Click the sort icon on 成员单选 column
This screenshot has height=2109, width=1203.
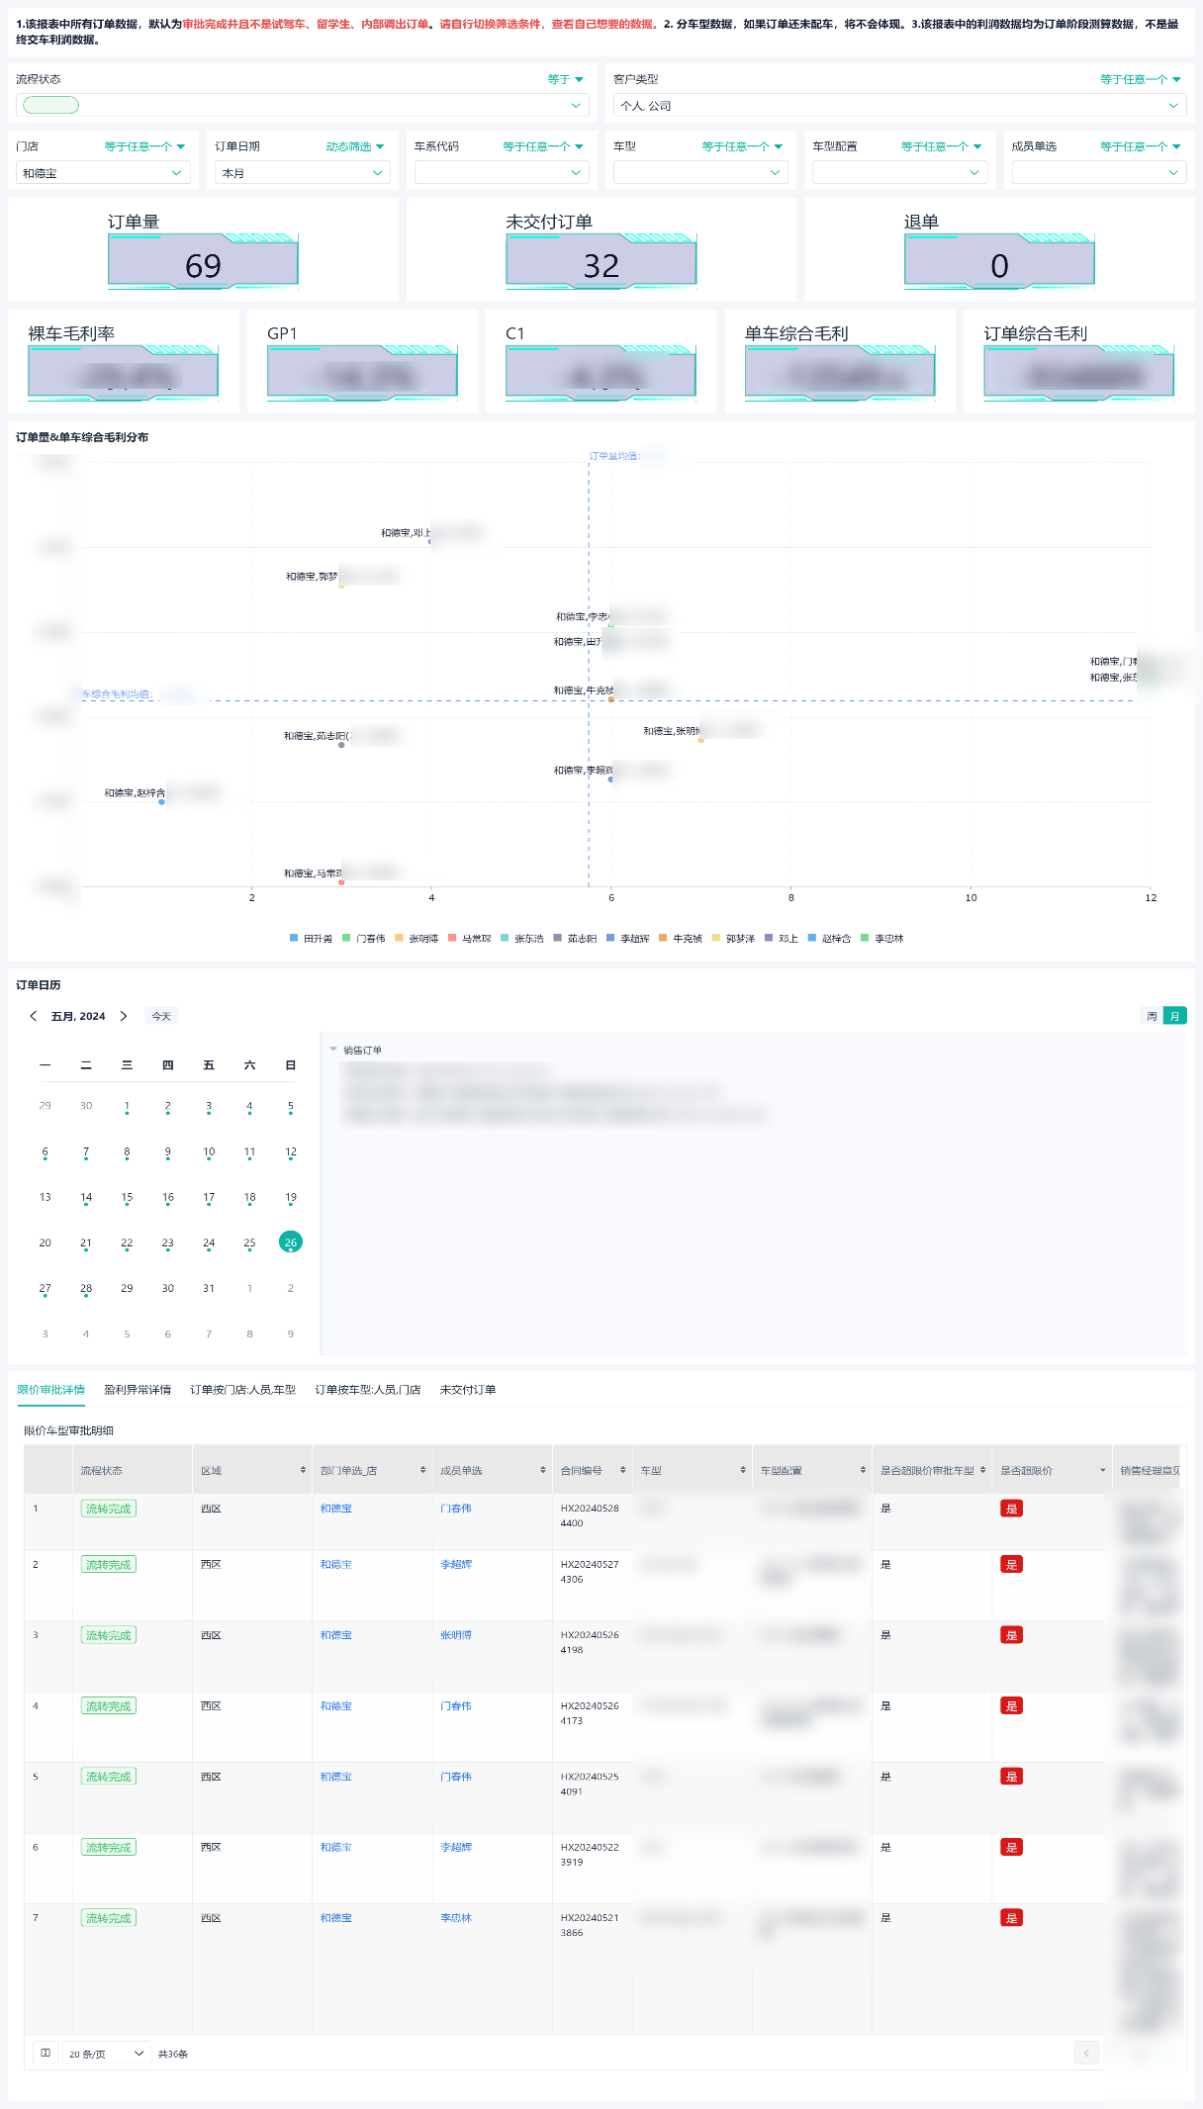(x=542, y=1470)
